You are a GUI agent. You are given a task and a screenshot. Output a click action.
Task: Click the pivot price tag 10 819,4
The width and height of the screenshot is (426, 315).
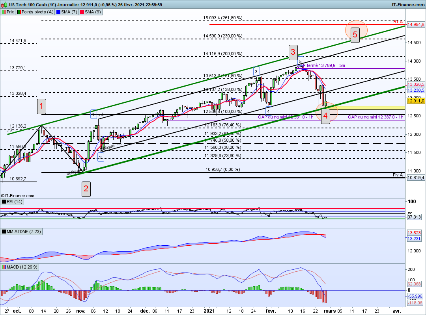[x=416, y=178]
